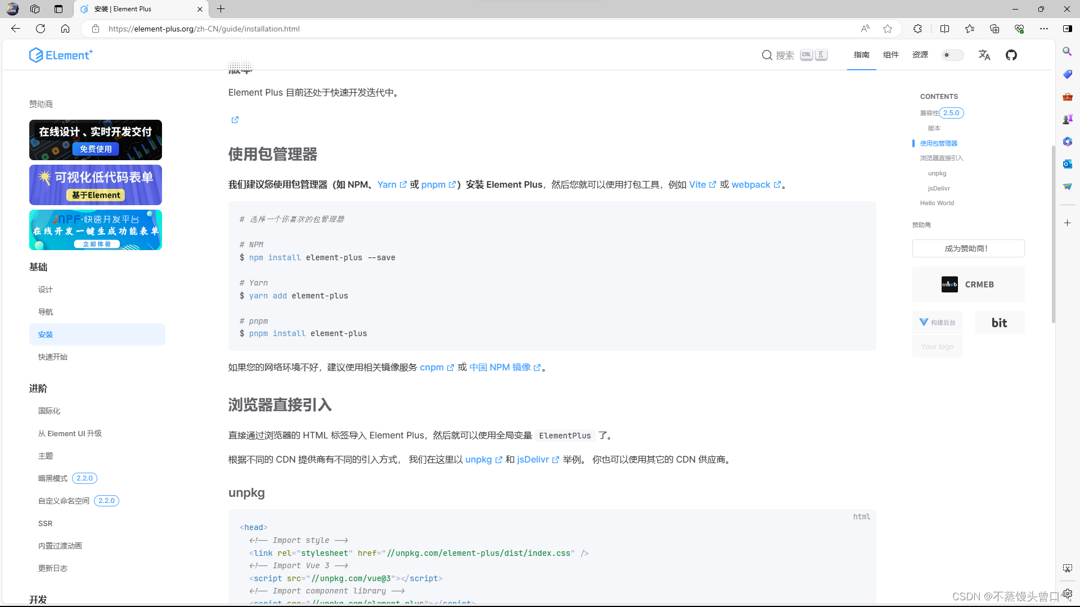Open 更新日志 sidebar item
The height and width of the screenshot is (607, 1080).
click(x=53, y=568)
